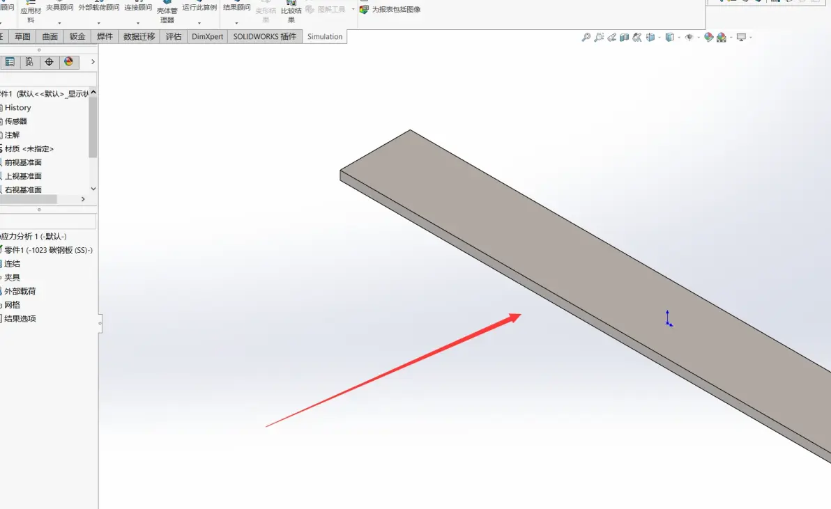The width and height of the screenshot is (831, 509).
Task: Open the 钣金 sheet metal tab
Action: (77, 36)
